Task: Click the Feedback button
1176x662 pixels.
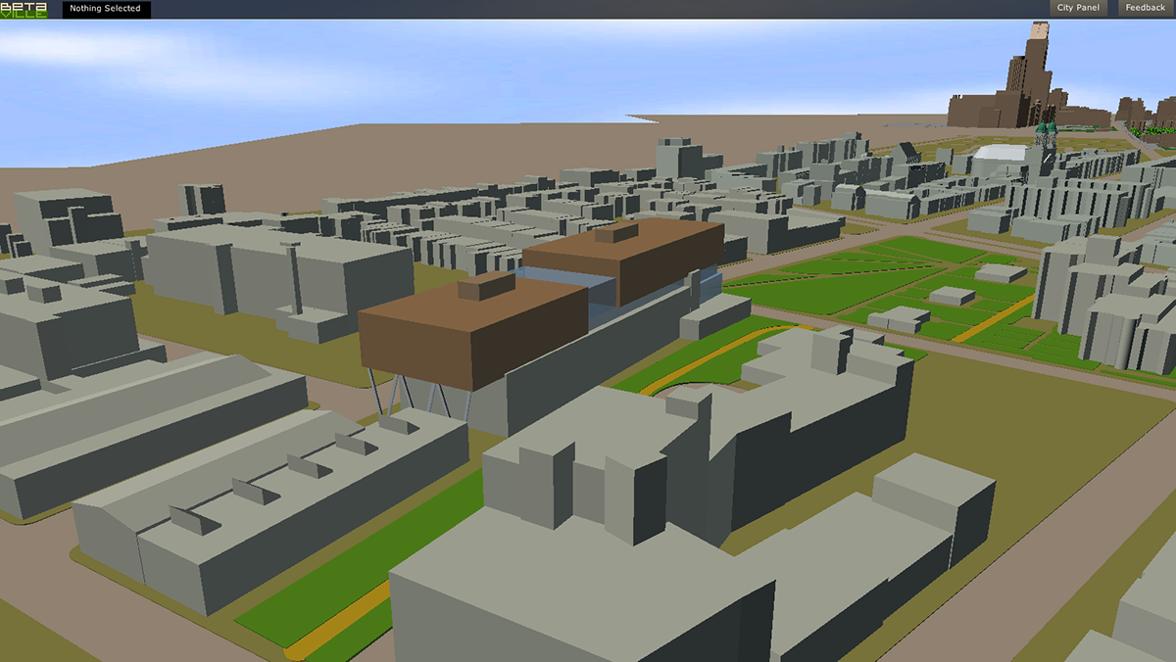Action: coord(1145,8)
